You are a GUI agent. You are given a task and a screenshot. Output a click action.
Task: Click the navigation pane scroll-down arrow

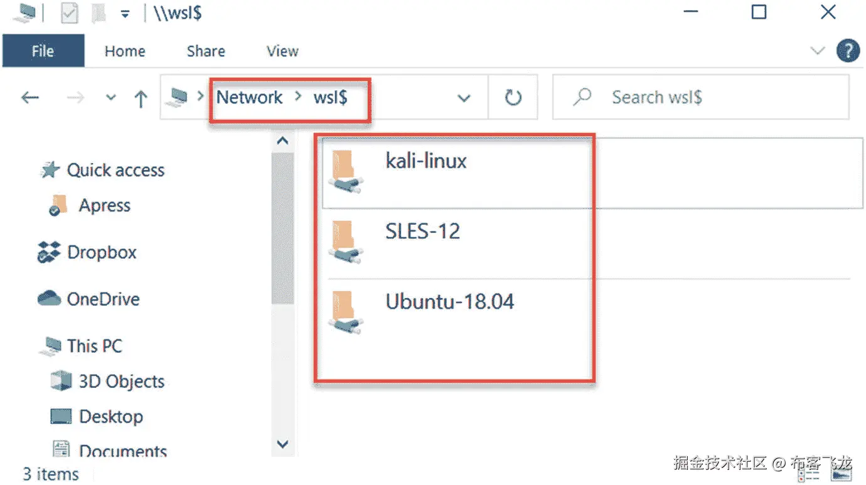tap(282, 444)
